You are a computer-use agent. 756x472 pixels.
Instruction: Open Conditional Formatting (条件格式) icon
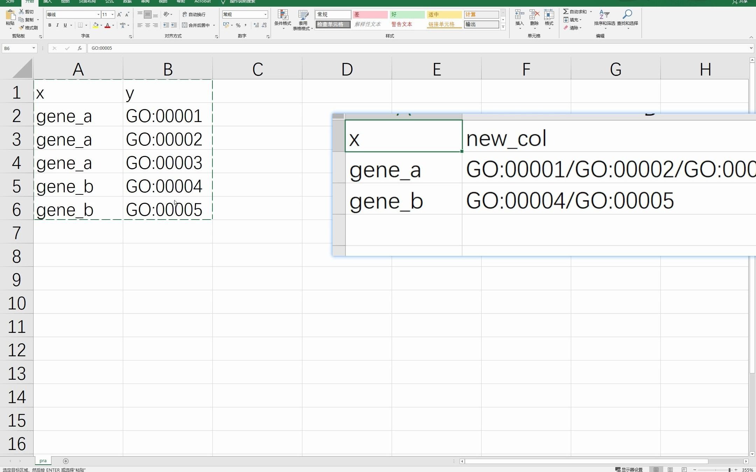point(282,15)
